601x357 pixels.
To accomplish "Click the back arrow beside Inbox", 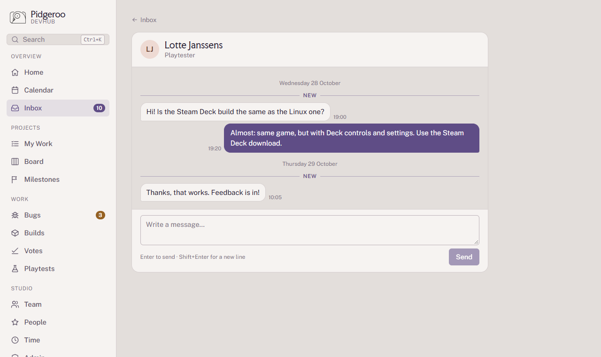I will pos(135,20).
